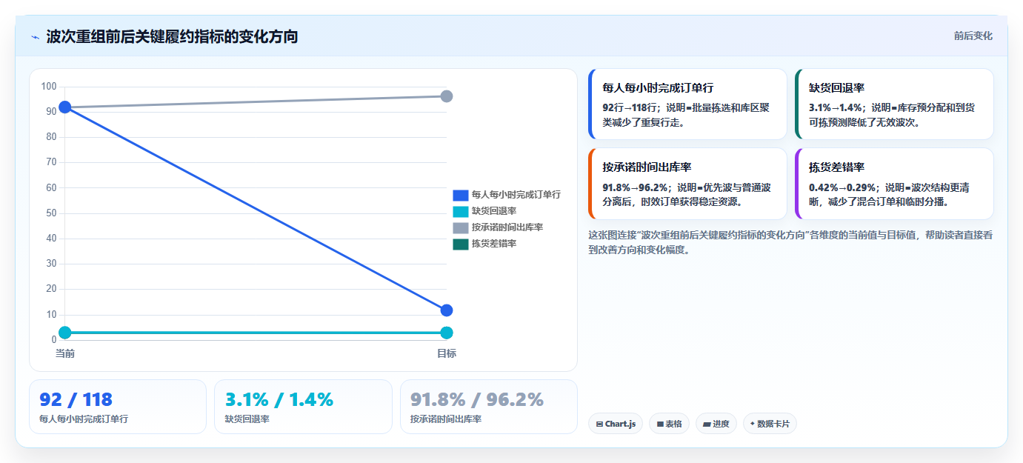1023x463 pixels.
Task: Click the 100 y-axis tick label
Action: click(x=49, y=87)
